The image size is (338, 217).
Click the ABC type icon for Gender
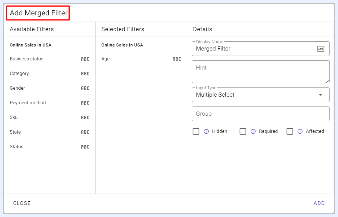click(85, 88)
